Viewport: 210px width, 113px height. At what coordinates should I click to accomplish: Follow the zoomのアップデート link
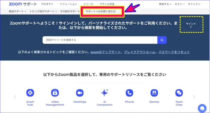[x=106, y=52]
